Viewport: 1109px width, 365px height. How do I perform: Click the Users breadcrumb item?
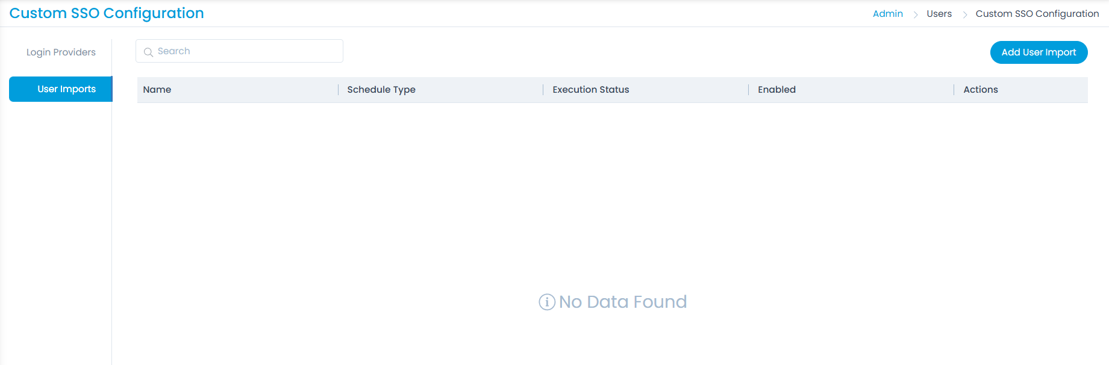point(939,14)
